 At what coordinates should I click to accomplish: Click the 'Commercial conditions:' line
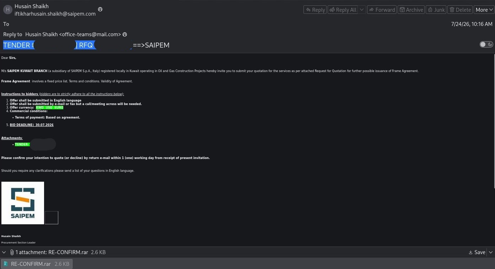pos(28,111)
